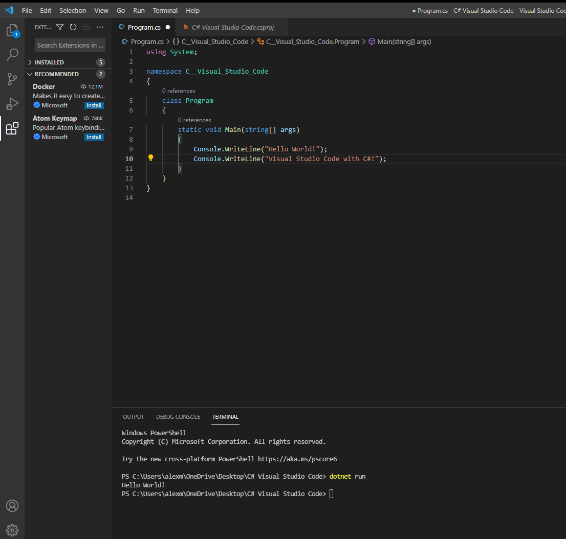The height and width of the screenshot is (539, 566).
Task: Click the Microsoft verified badge under Atom Keymap
Action: pyautogui.click(x=36, y=137)
